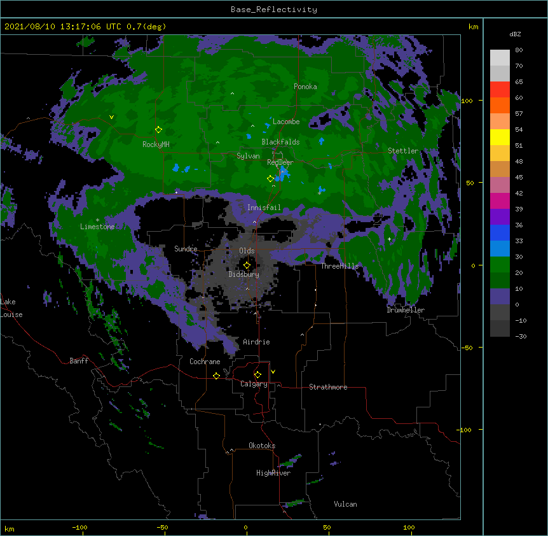Pick the slate purple 0–10 dBZ swatch
The height and width of the screenshot is (536, 548).
point(500,297)
